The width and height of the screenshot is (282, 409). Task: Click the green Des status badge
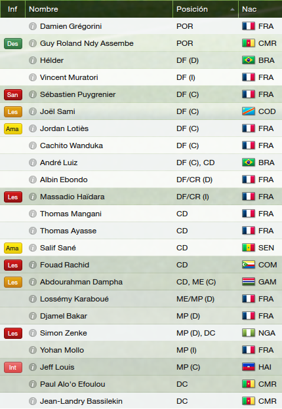[x=12, y=43]
